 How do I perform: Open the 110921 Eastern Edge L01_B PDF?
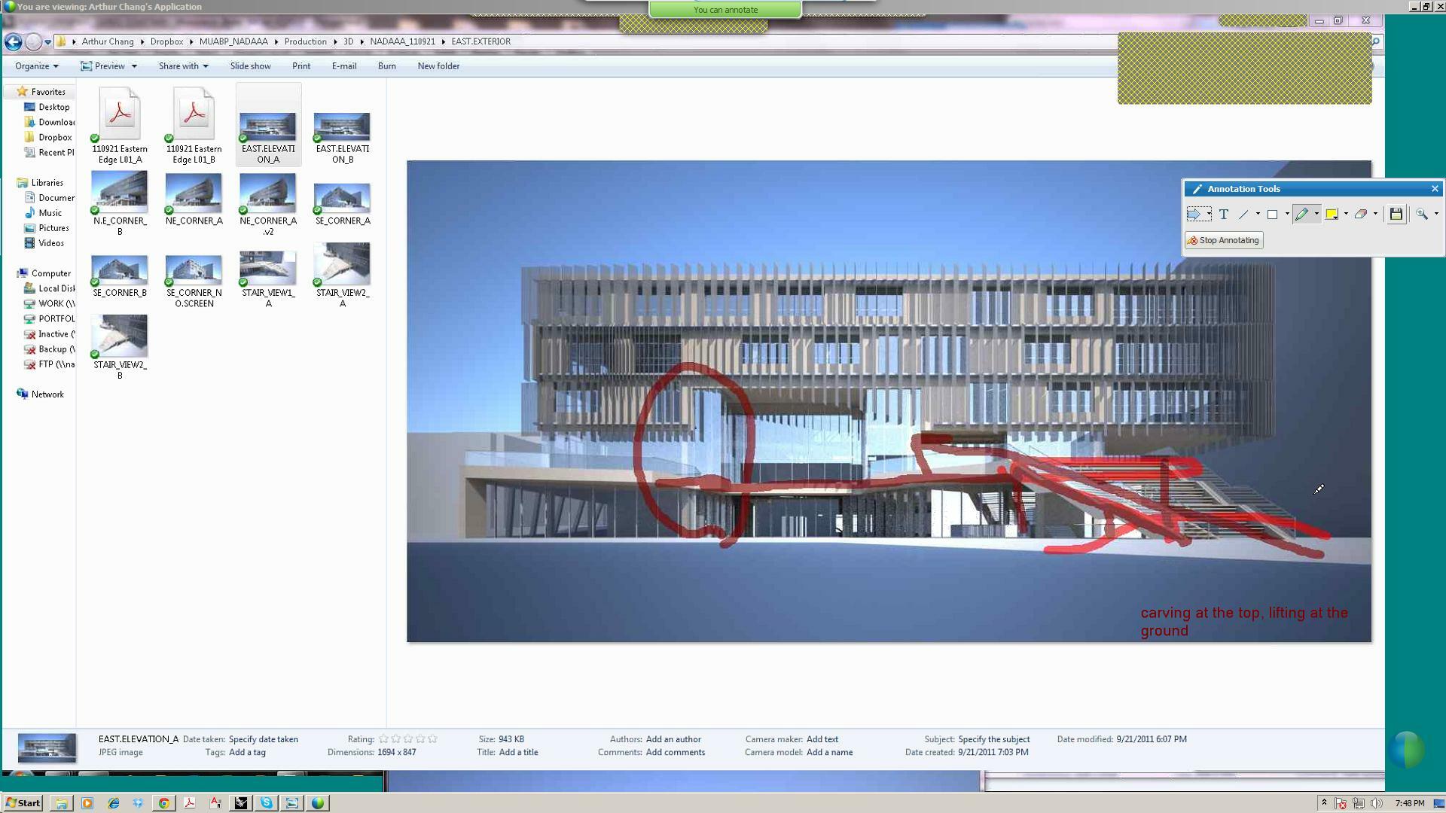[194, 126]
